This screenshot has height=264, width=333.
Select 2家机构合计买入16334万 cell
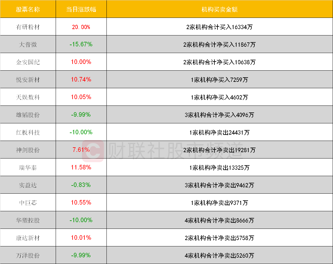(x=220, y=27)
